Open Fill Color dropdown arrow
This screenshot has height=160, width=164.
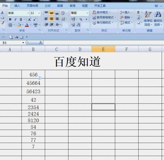[23, 25]
